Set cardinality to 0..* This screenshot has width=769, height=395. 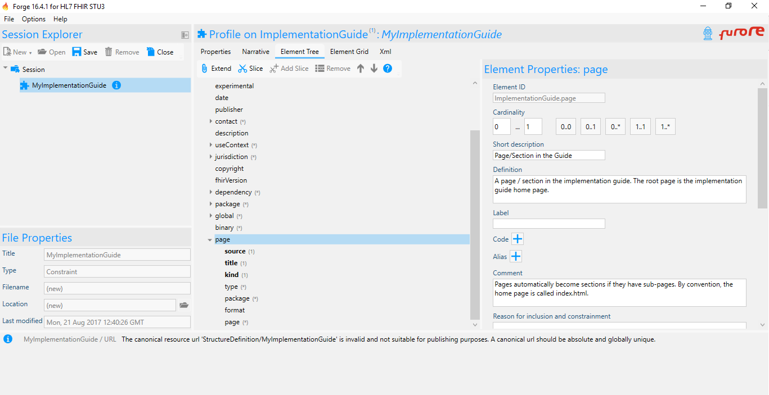[615, 126]
